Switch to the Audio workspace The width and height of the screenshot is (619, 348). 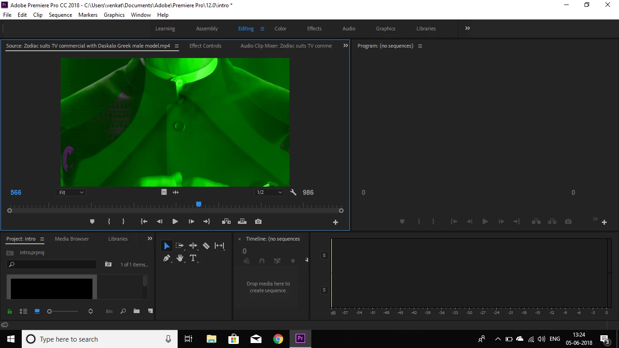pos(349,29)
